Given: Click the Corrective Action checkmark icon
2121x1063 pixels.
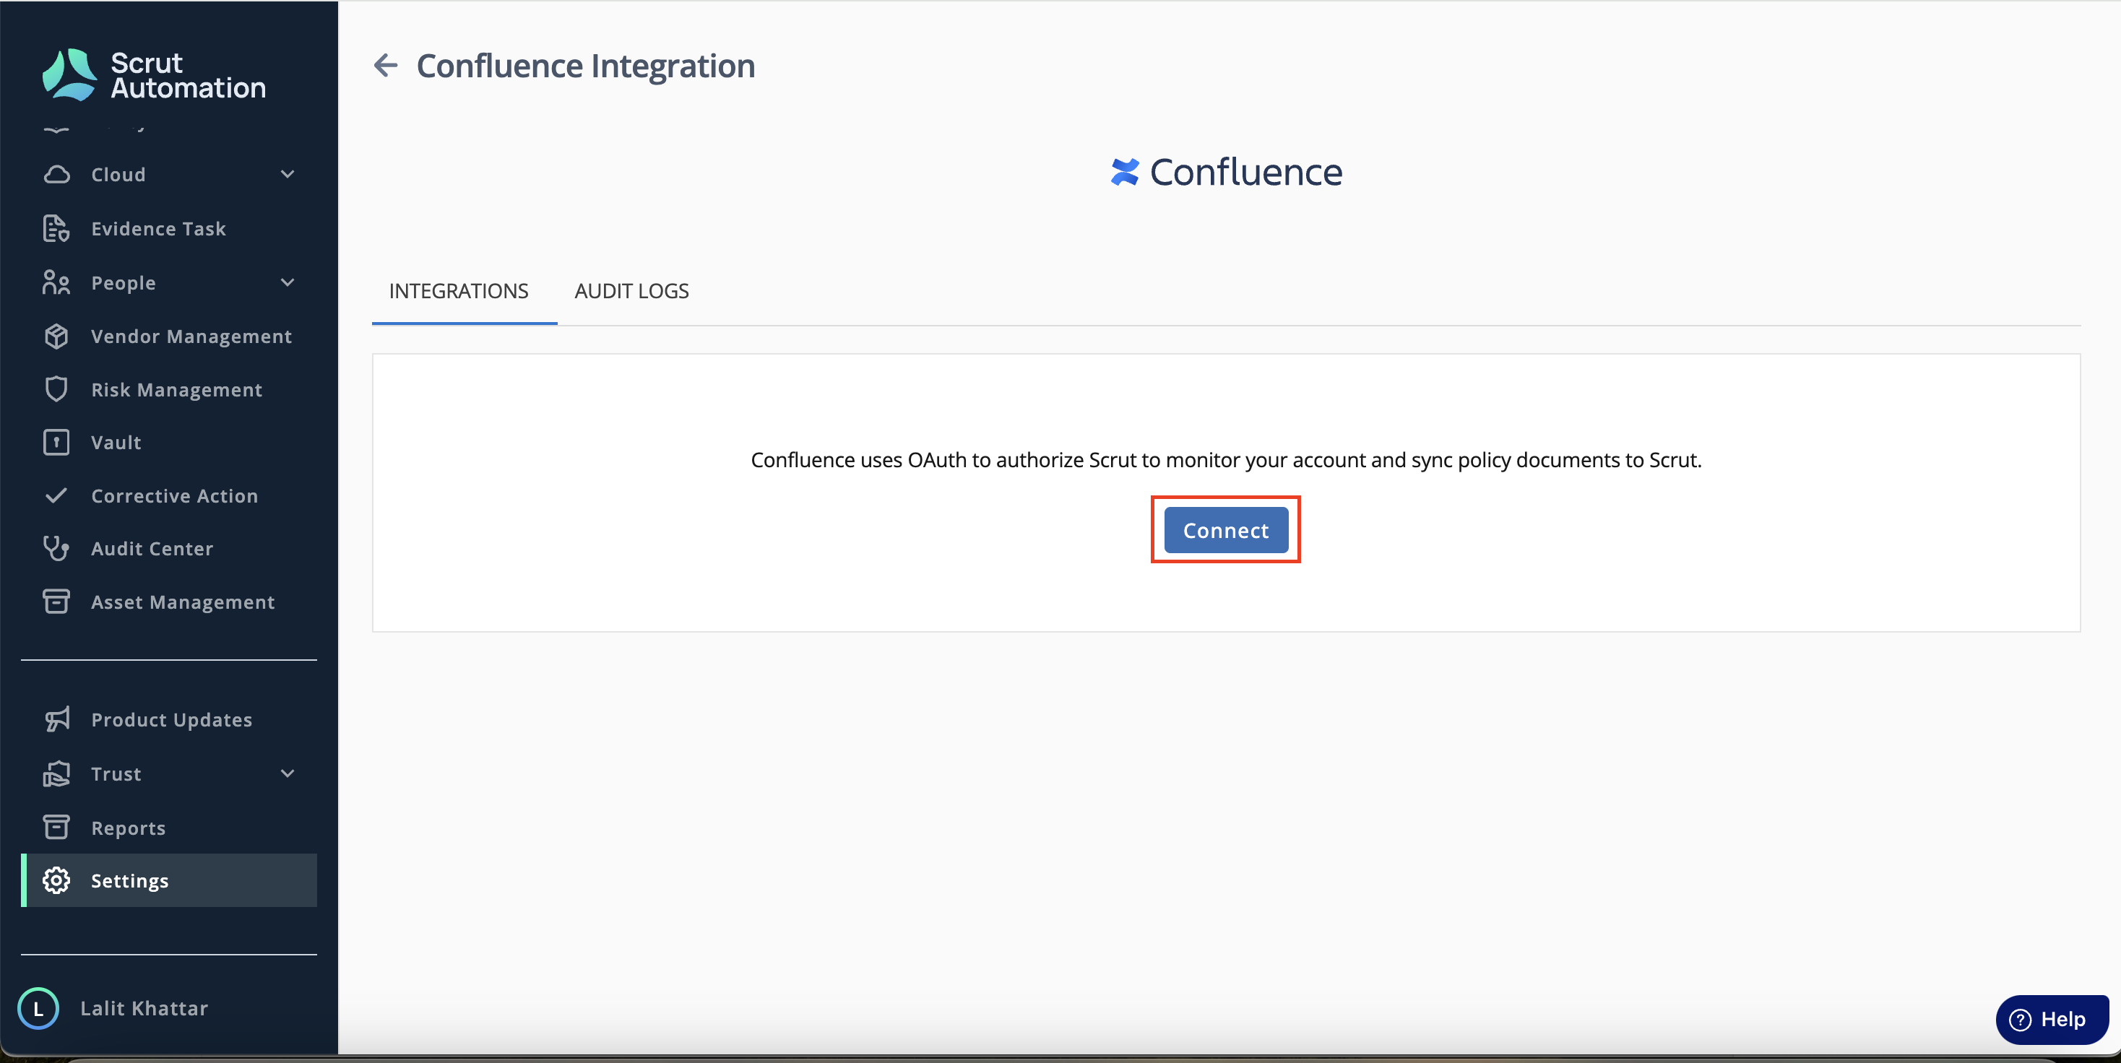Looking at the screenshot, I should tap(56, 495).
